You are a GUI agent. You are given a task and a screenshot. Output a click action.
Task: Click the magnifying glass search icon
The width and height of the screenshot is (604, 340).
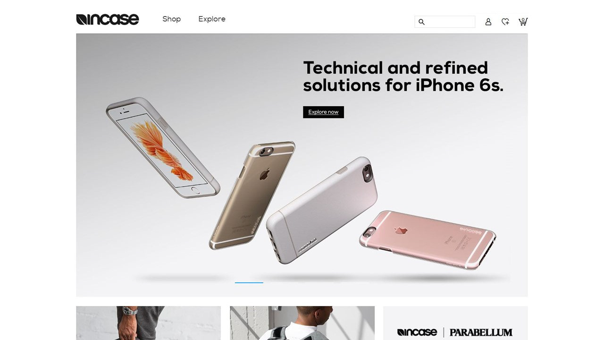click(421, 22)
